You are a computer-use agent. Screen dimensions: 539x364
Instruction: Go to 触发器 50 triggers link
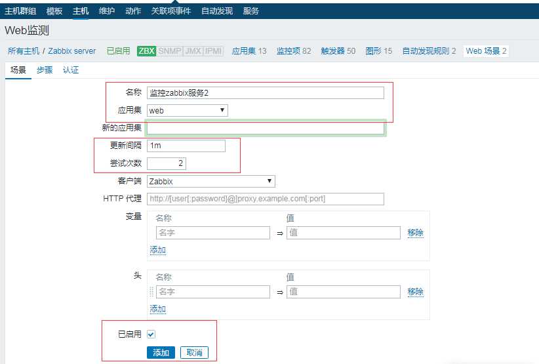click(338, 51)
